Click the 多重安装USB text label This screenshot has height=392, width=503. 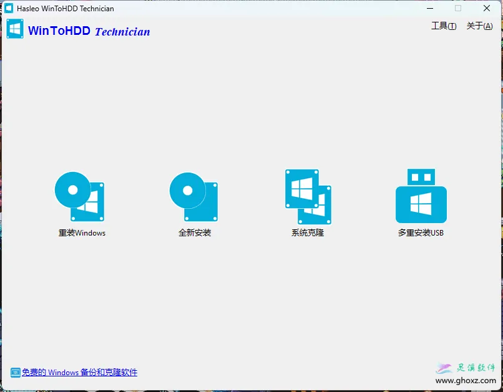(x=421, y=233)
